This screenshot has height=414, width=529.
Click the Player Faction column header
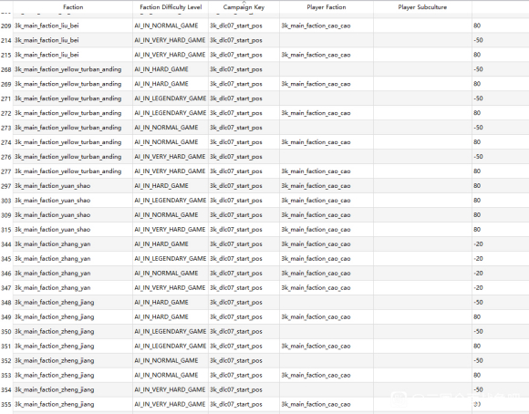point(327,7)
